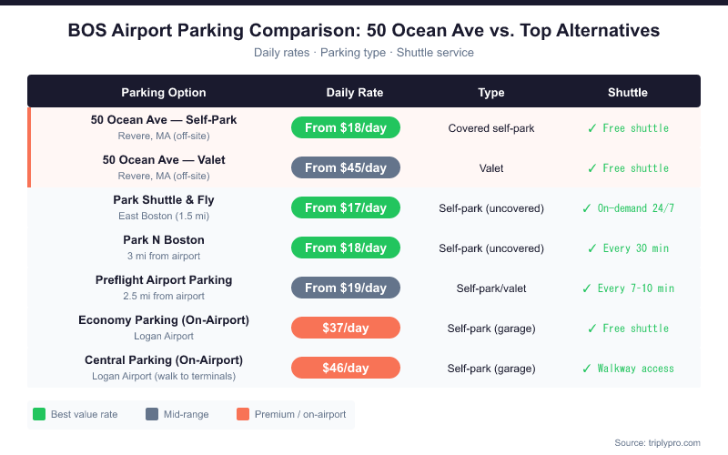Click the Shuttle column header

(628, 93)
